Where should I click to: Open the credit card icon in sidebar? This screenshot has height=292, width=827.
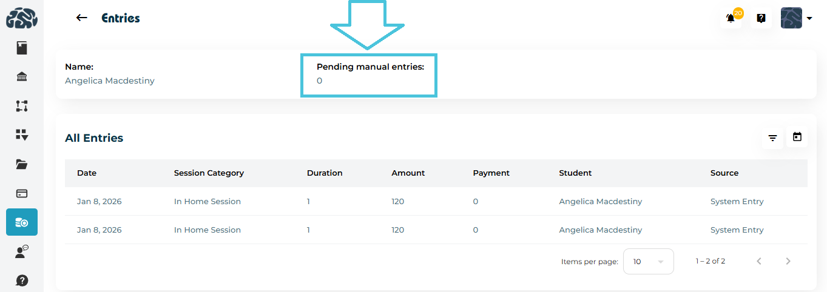tap(22, 193)
